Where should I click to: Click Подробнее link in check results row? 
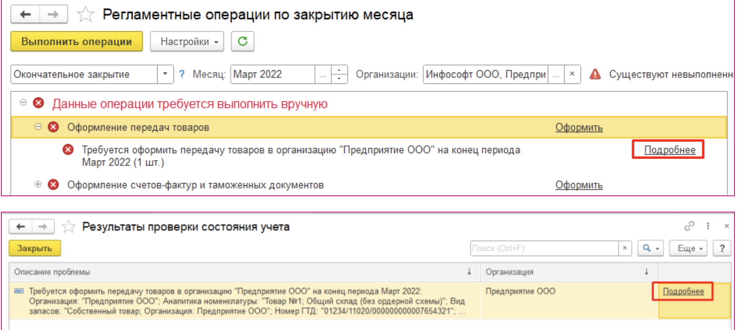(x=683, y=291)
